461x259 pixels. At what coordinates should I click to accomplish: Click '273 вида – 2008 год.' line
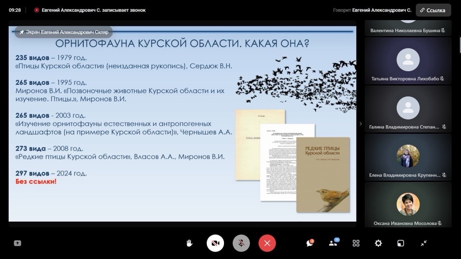pos(49,148)
